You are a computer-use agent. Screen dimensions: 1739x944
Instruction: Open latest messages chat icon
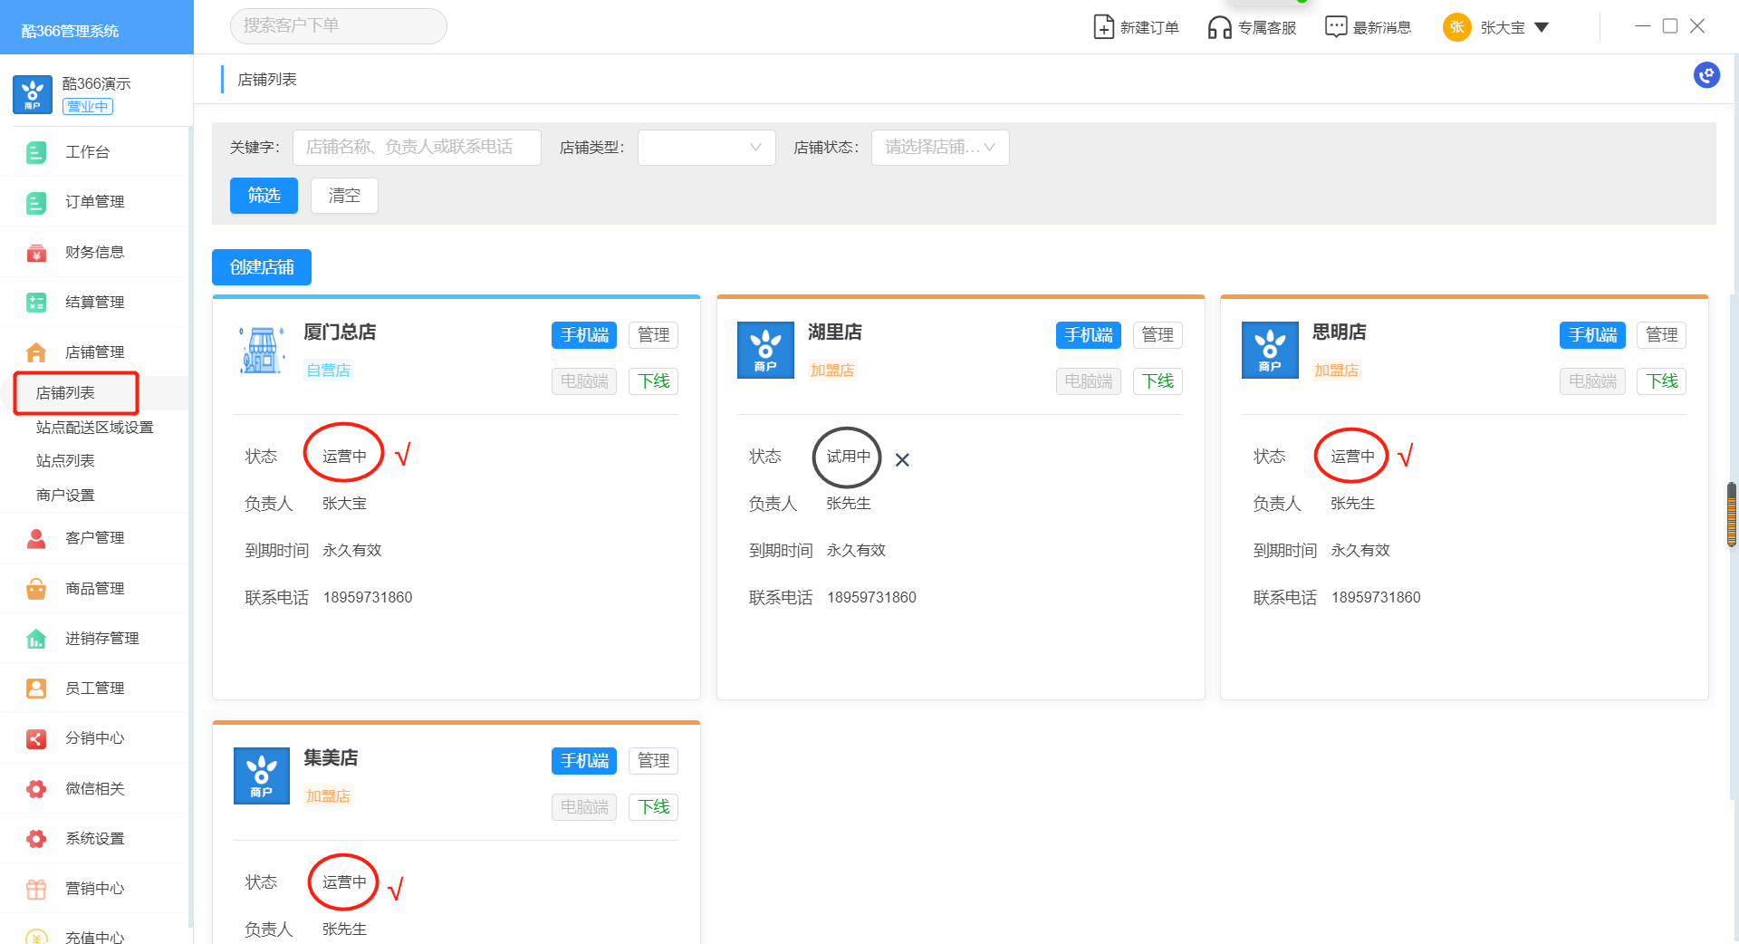coord(1335,27)
